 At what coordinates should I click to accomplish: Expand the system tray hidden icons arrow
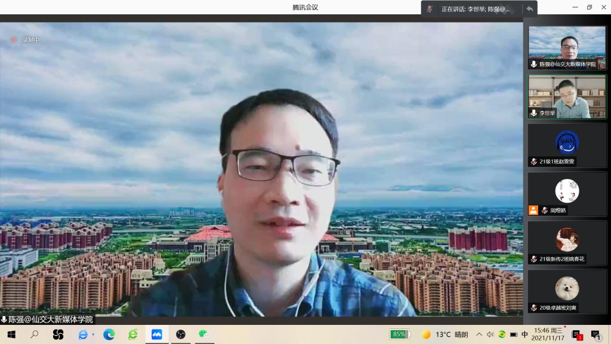click(479, 334)
